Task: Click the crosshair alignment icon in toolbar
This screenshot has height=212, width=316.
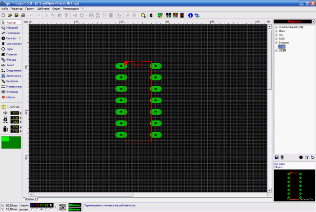Action: (x=197, y=15)
